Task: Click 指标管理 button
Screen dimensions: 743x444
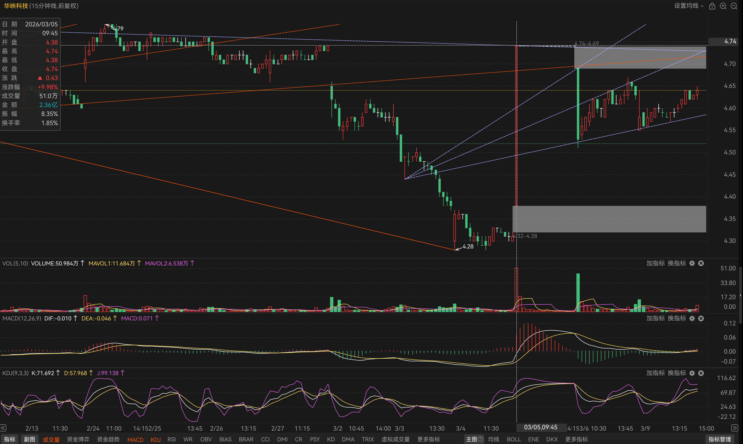Action: (720, 439)
